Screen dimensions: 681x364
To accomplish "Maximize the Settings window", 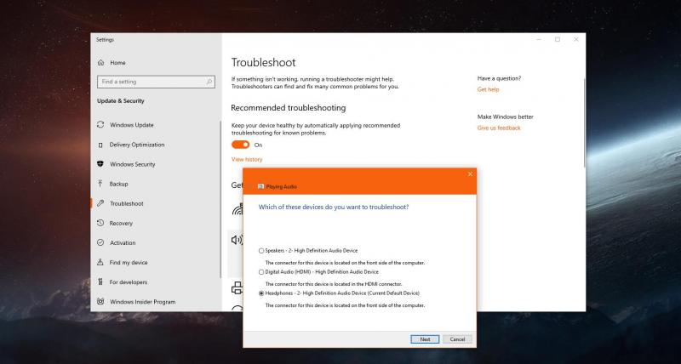I will click(x=558, y=39).
